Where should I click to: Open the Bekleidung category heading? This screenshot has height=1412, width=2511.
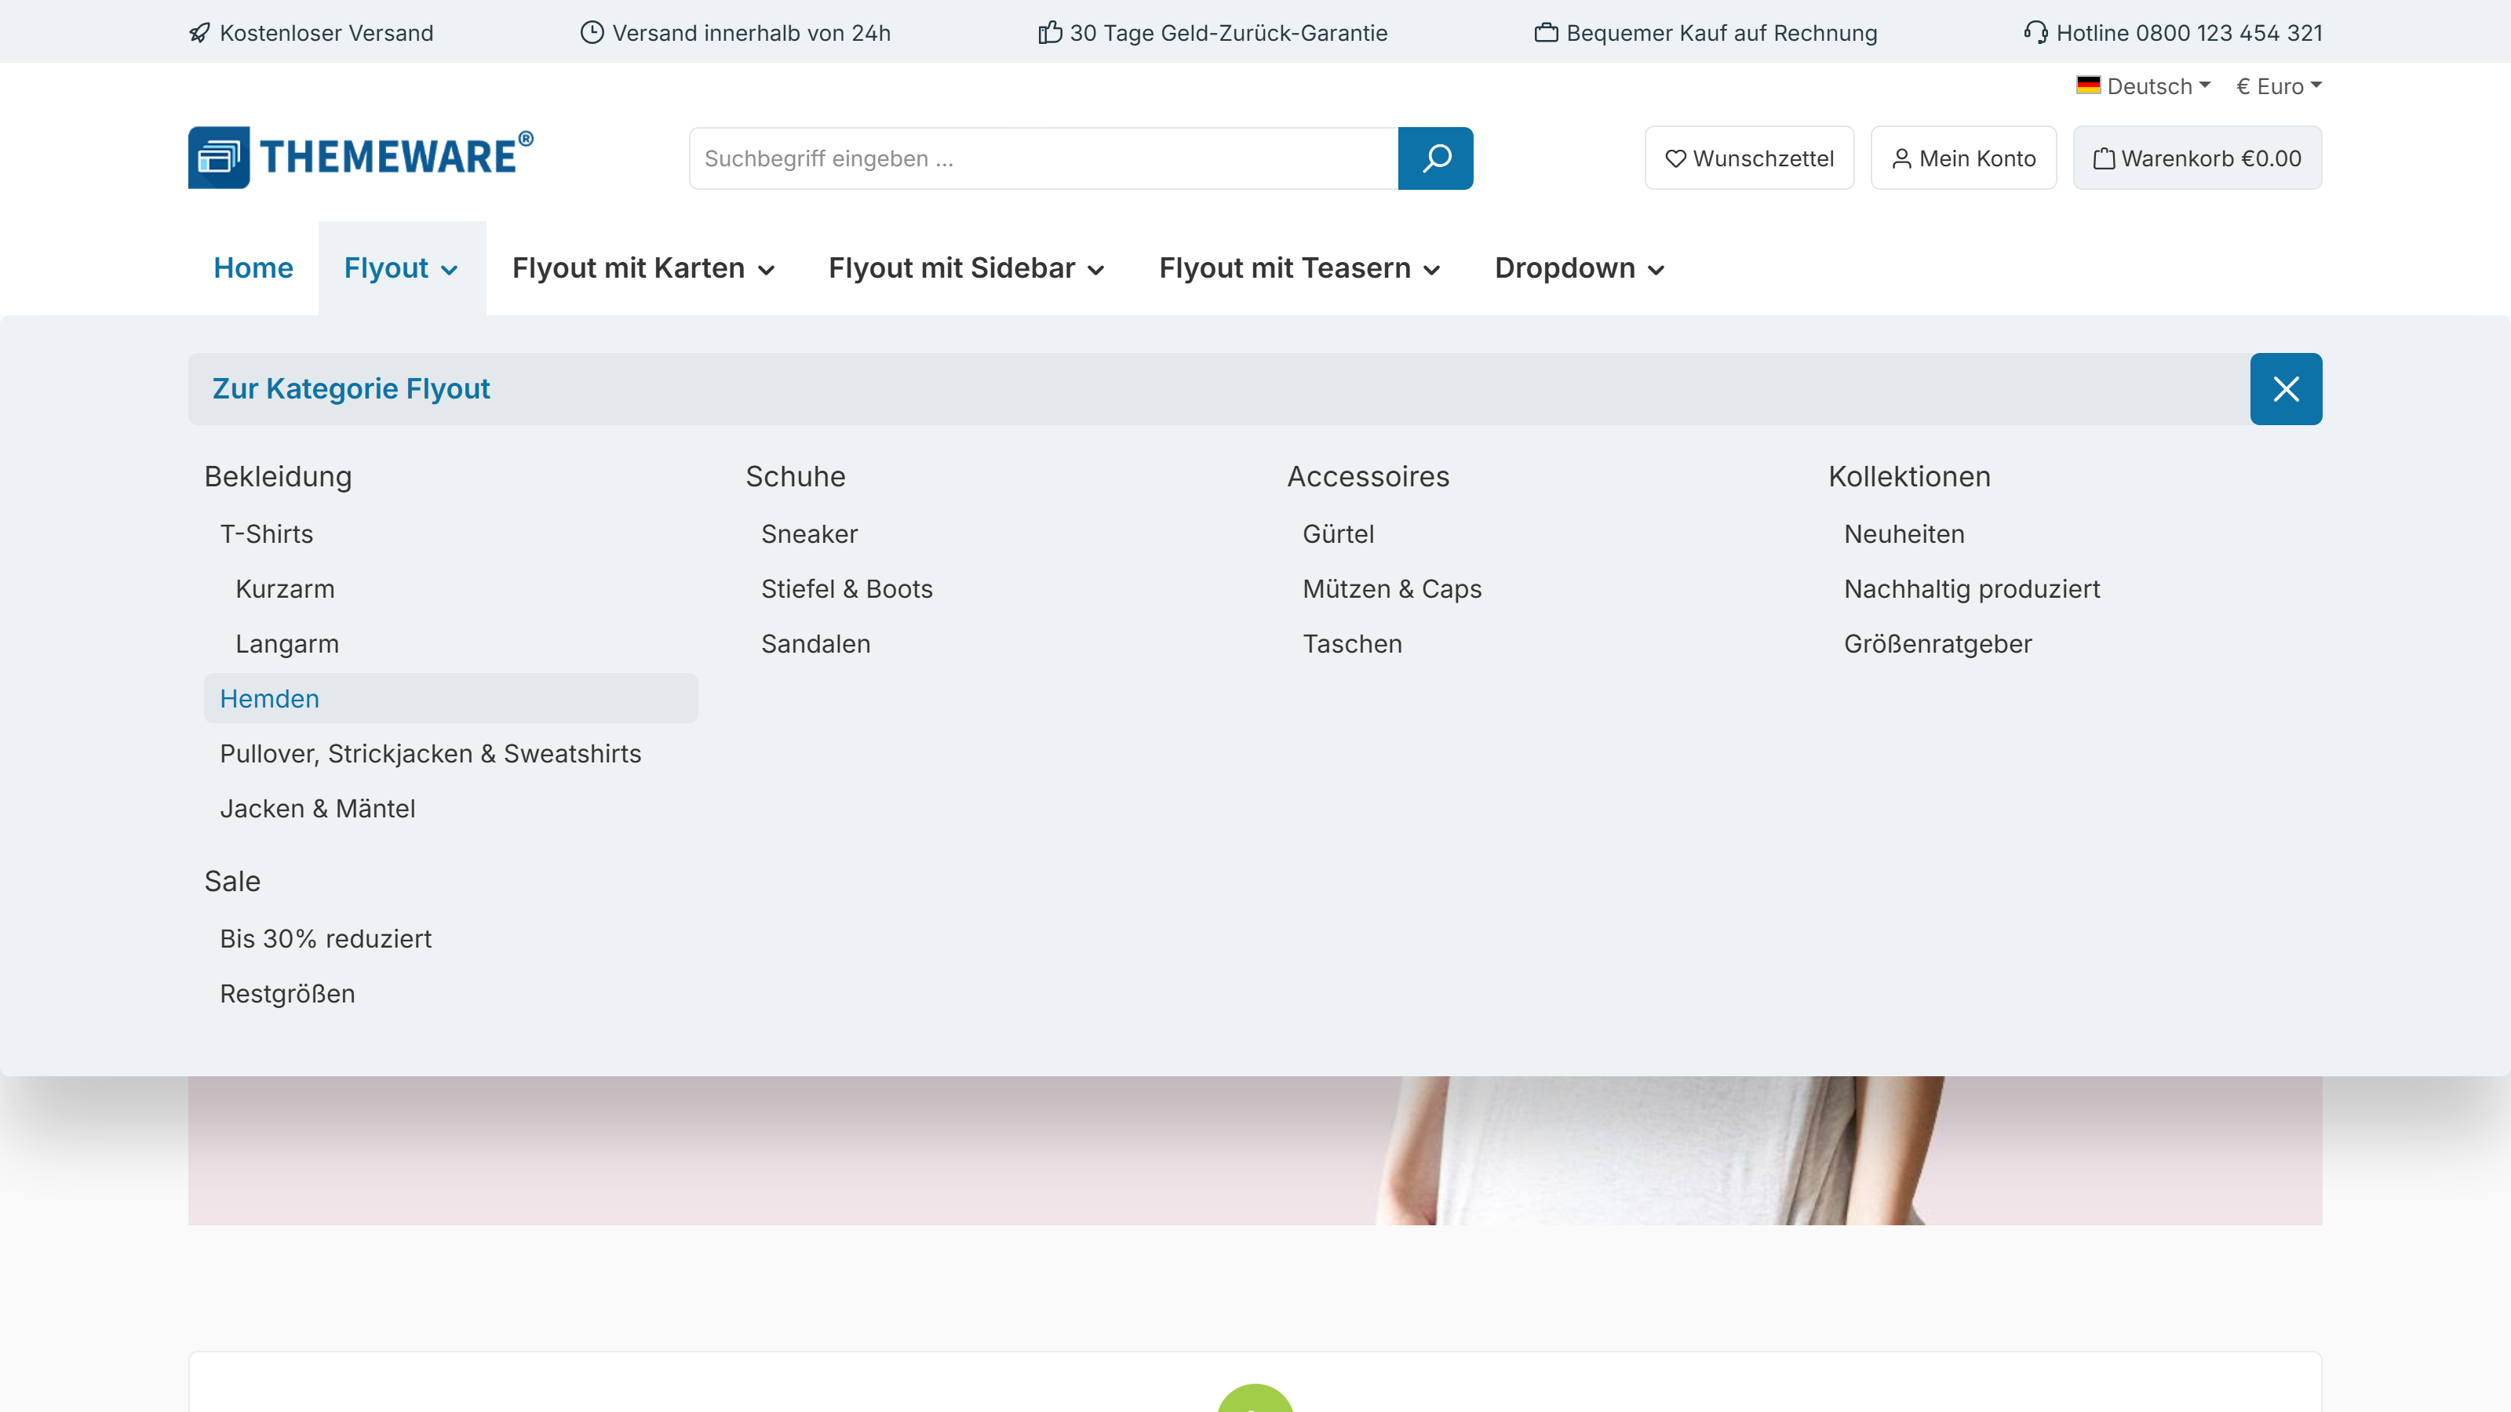(278, 476)
